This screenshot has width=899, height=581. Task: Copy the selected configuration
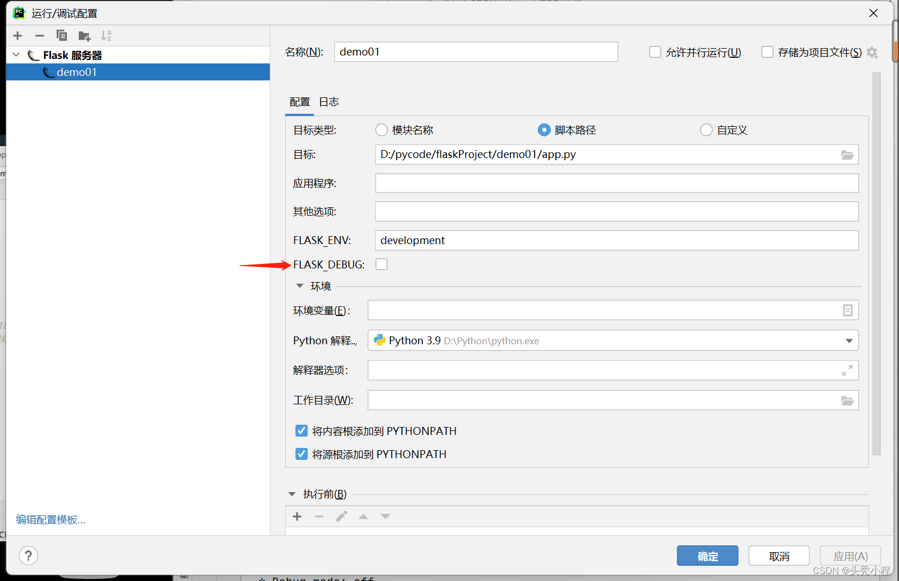pos(62,36)
